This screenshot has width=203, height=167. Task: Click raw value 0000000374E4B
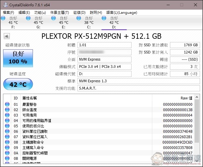[x=178, y=131]
